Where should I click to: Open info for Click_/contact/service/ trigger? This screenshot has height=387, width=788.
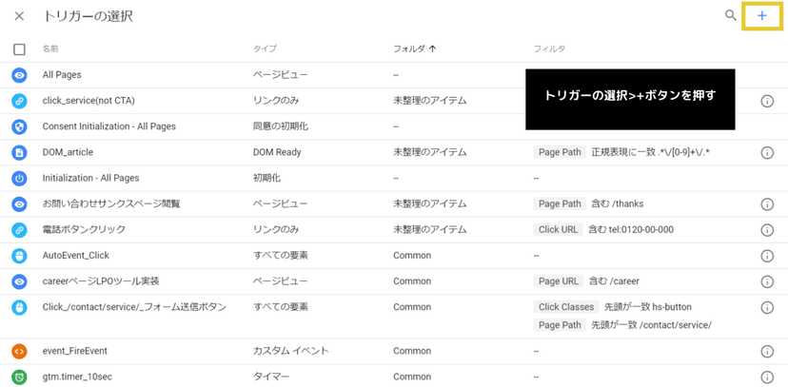tap(767, 307)
